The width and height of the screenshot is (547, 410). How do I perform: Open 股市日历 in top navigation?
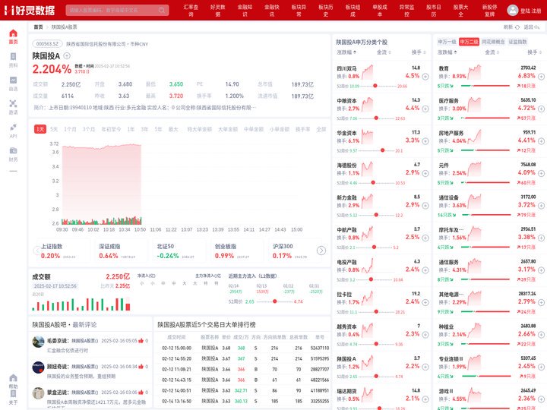coord(434,11)
